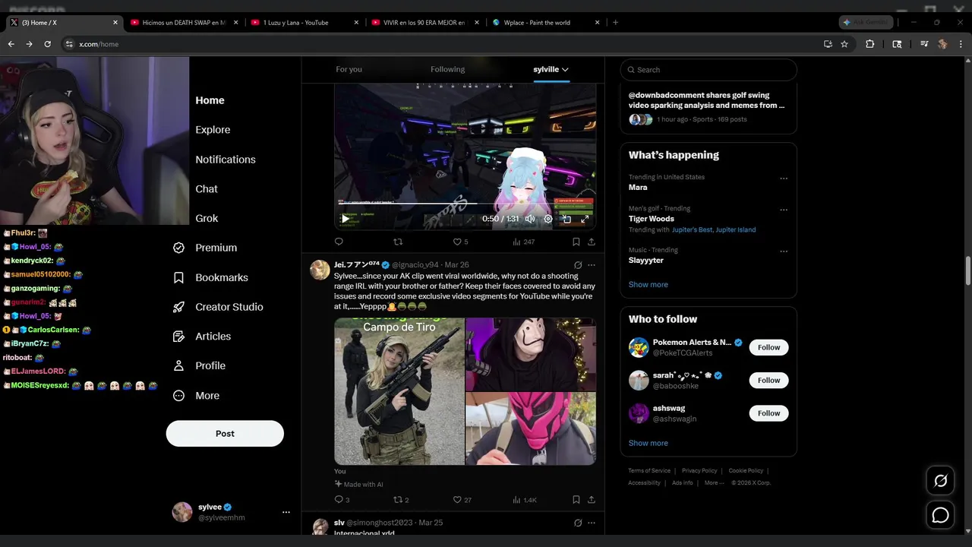Follow ashswag account
Image resolution: width=972 pixels, height=547 pixels.
[768, 413]
